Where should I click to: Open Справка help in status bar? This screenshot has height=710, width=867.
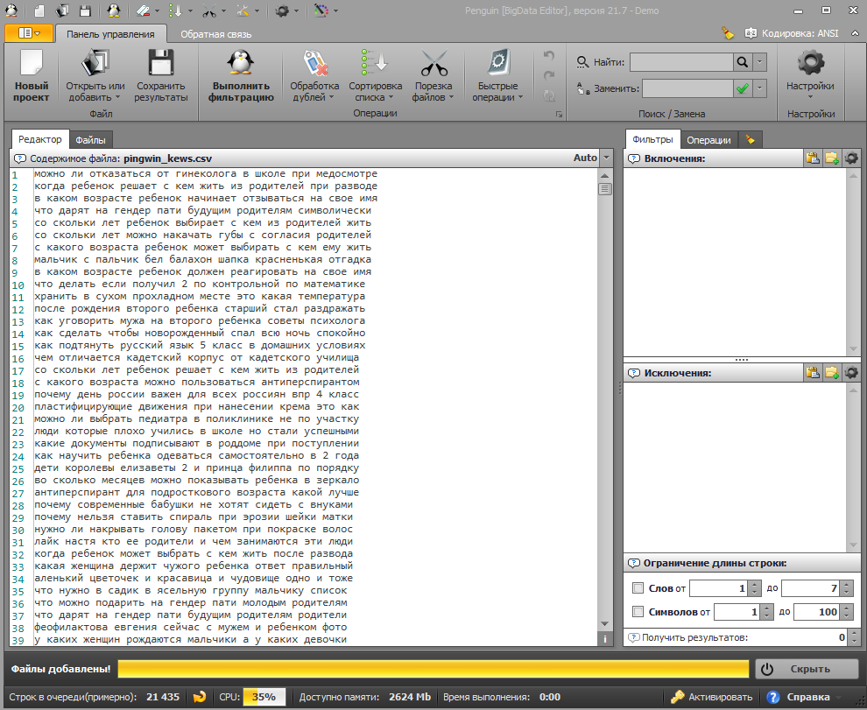point(799,697)
